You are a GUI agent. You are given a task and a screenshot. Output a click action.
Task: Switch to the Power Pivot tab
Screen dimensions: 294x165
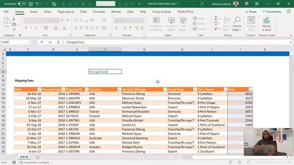point(185,11)
